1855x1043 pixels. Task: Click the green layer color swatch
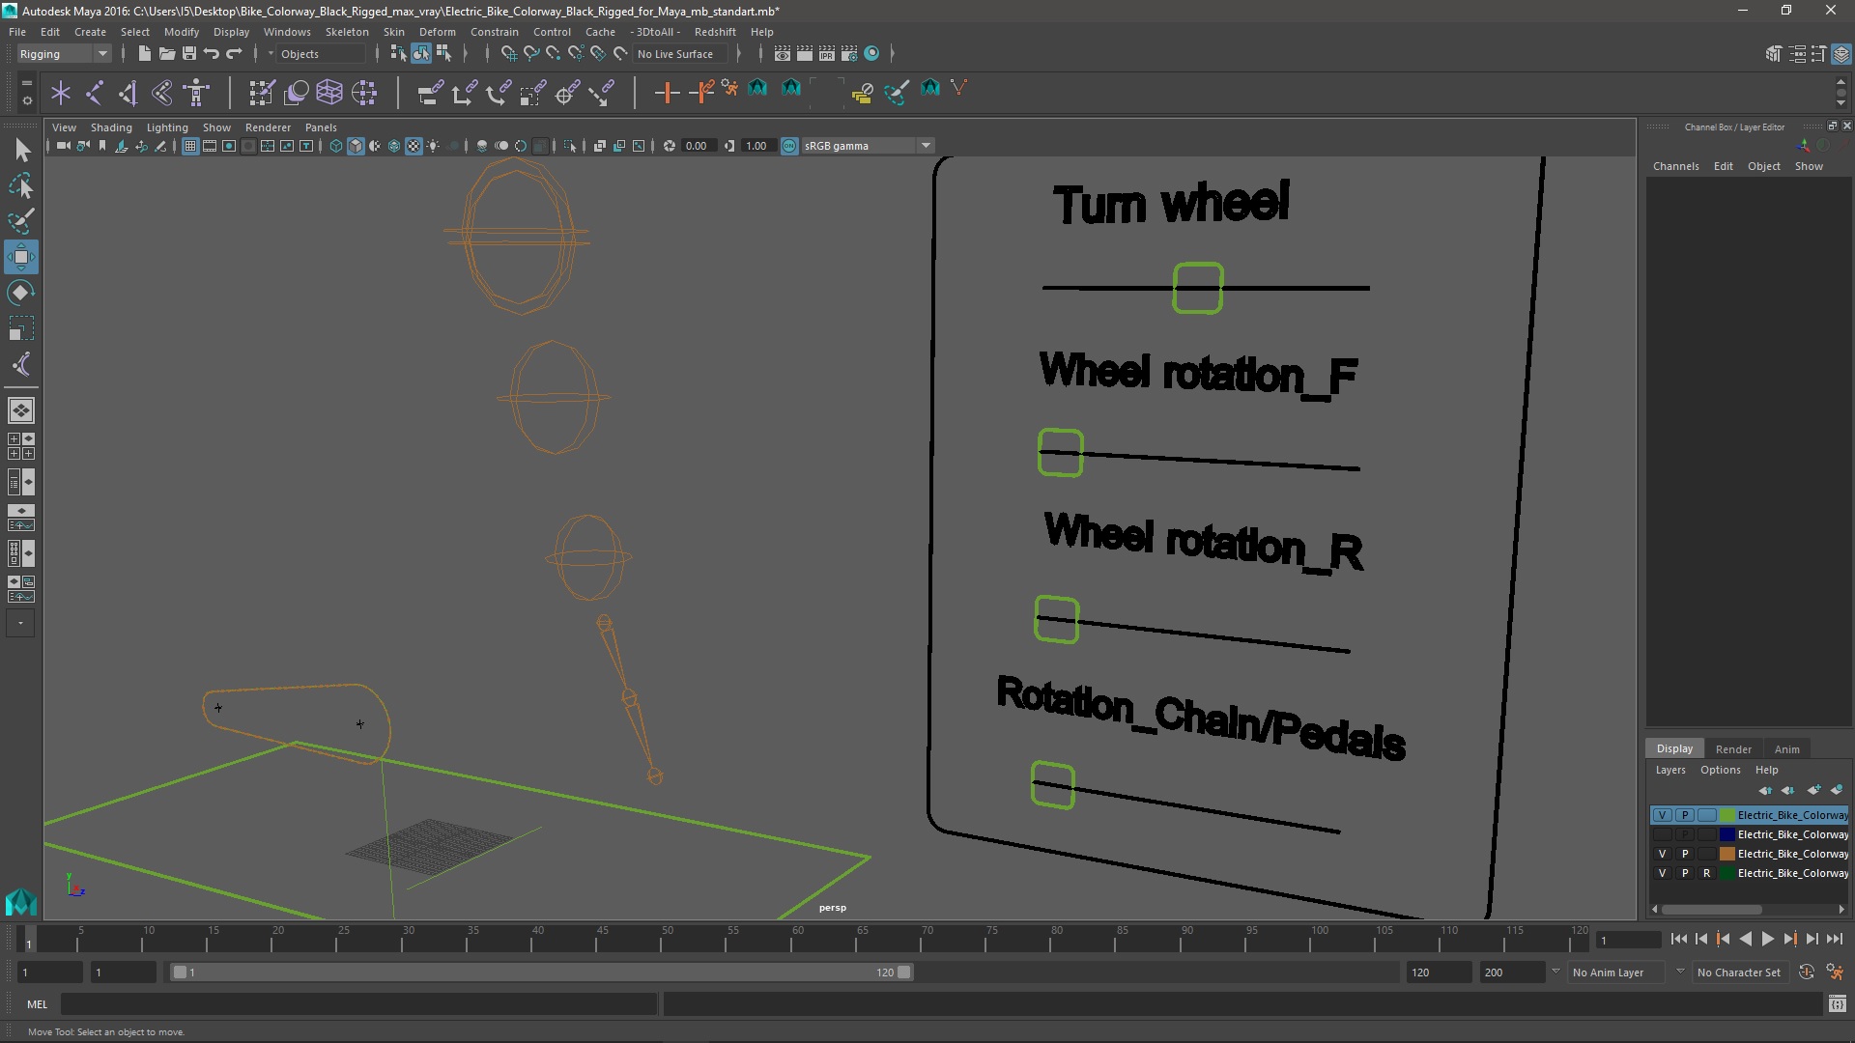(1727, 815)
